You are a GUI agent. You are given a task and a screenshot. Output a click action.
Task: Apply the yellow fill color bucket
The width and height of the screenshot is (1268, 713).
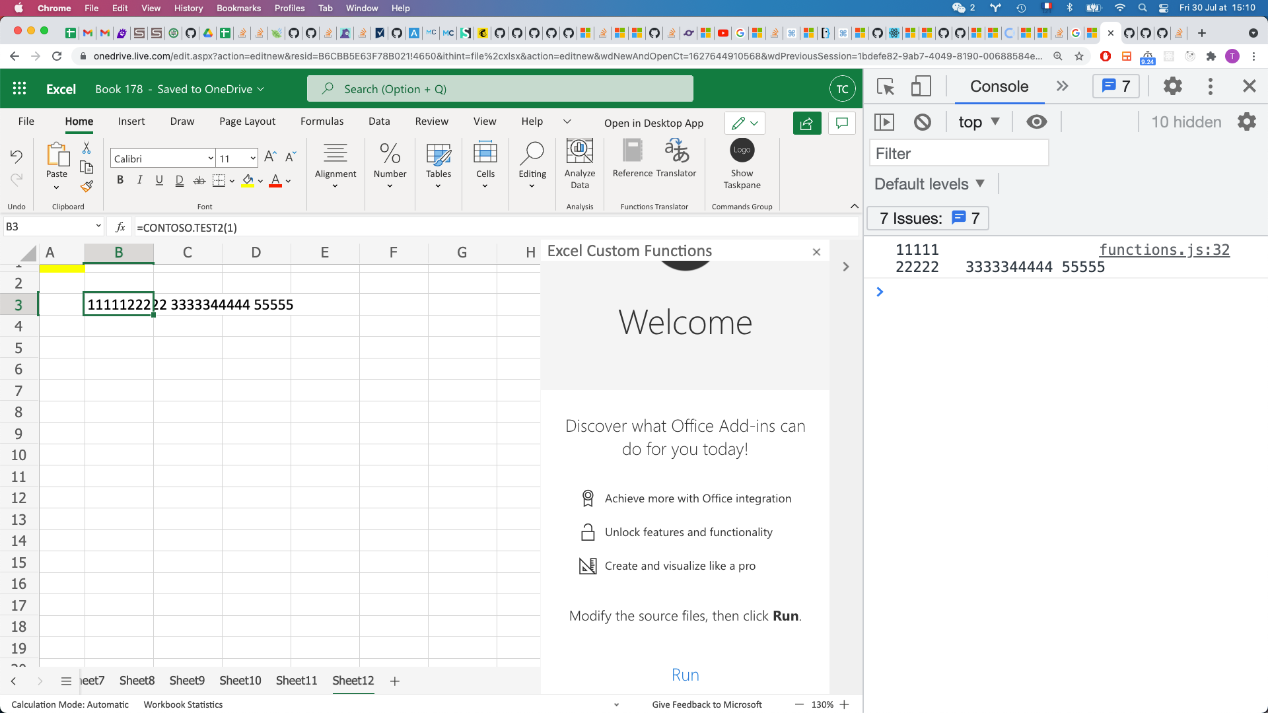coord(248,180)
